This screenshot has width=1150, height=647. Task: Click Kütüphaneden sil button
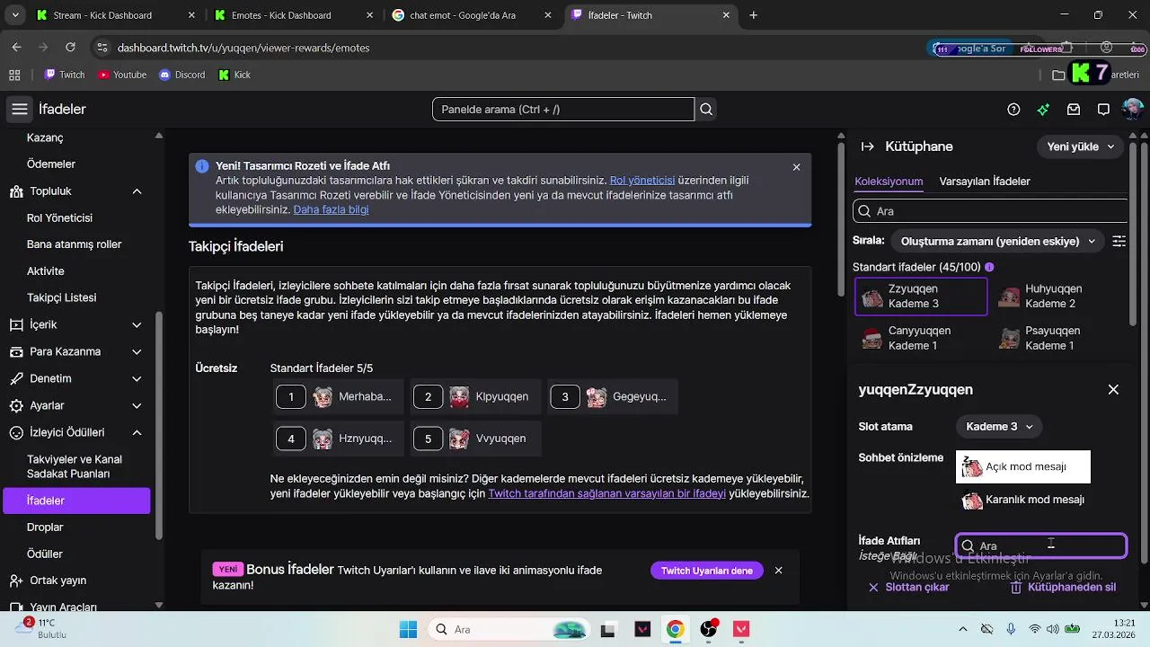tap(1063, 588)
